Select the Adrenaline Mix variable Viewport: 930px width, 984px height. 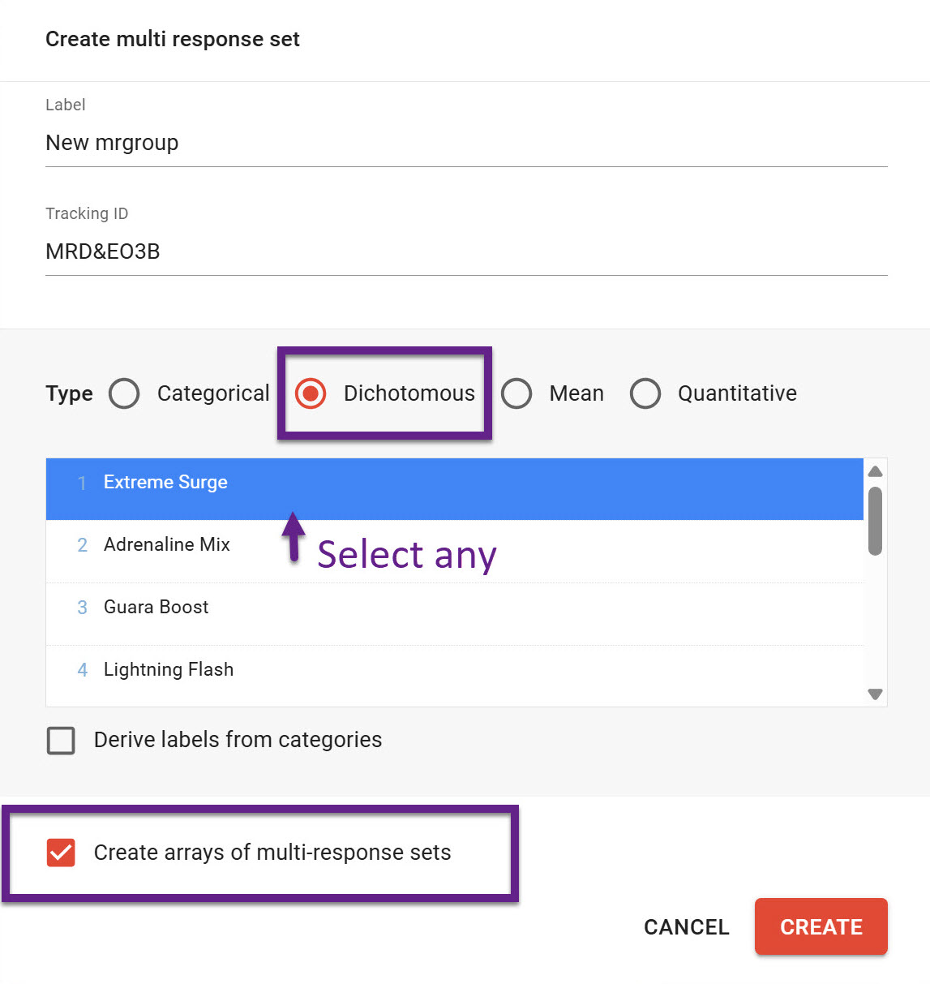(x=166, y=544)
